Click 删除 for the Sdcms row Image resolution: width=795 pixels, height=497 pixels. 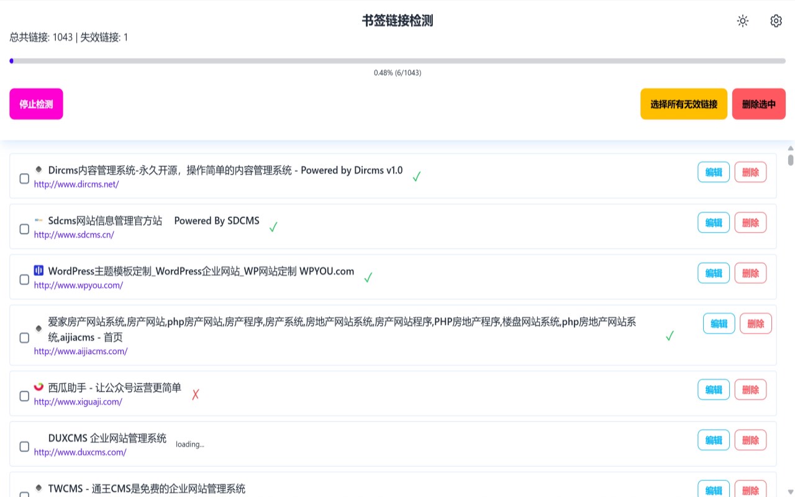750,222
